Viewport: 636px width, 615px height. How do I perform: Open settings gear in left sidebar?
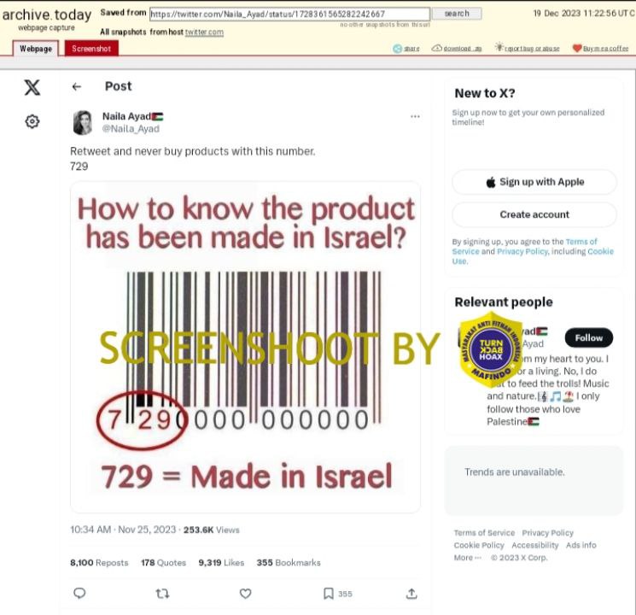coord(32,121)
